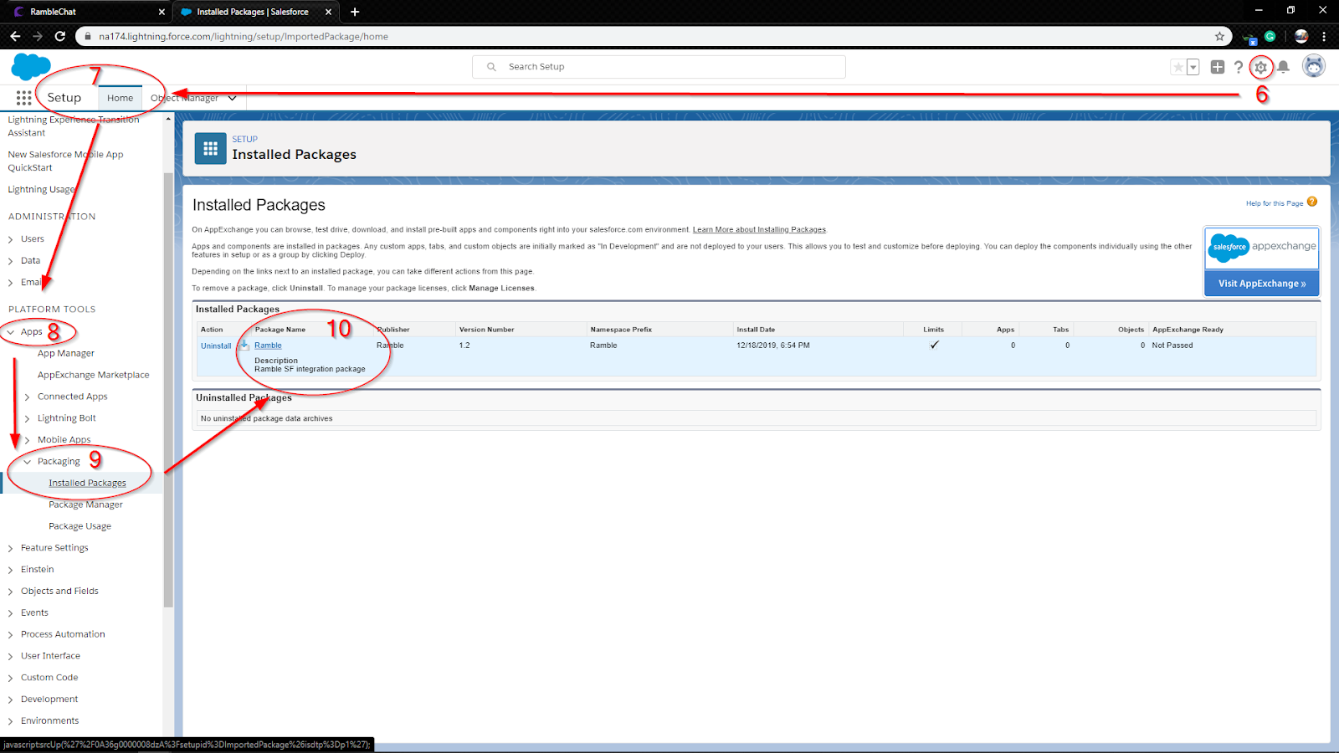Click the sidebar vertical scrollbar
This screenshot has height=753, width=1339.
click(168, 389)
